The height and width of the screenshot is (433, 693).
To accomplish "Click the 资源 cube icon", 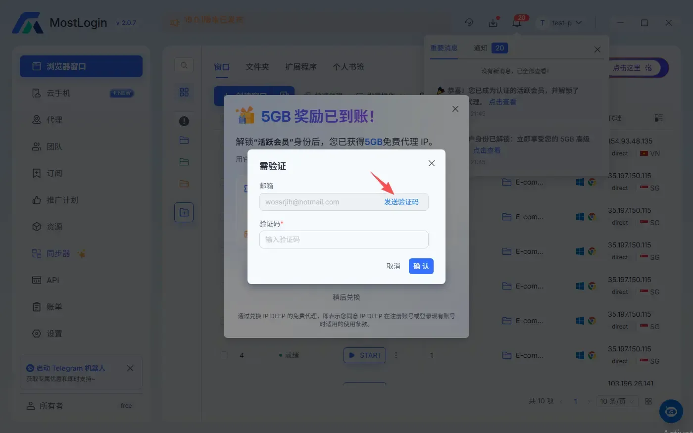I will click(x=37, y=227).
